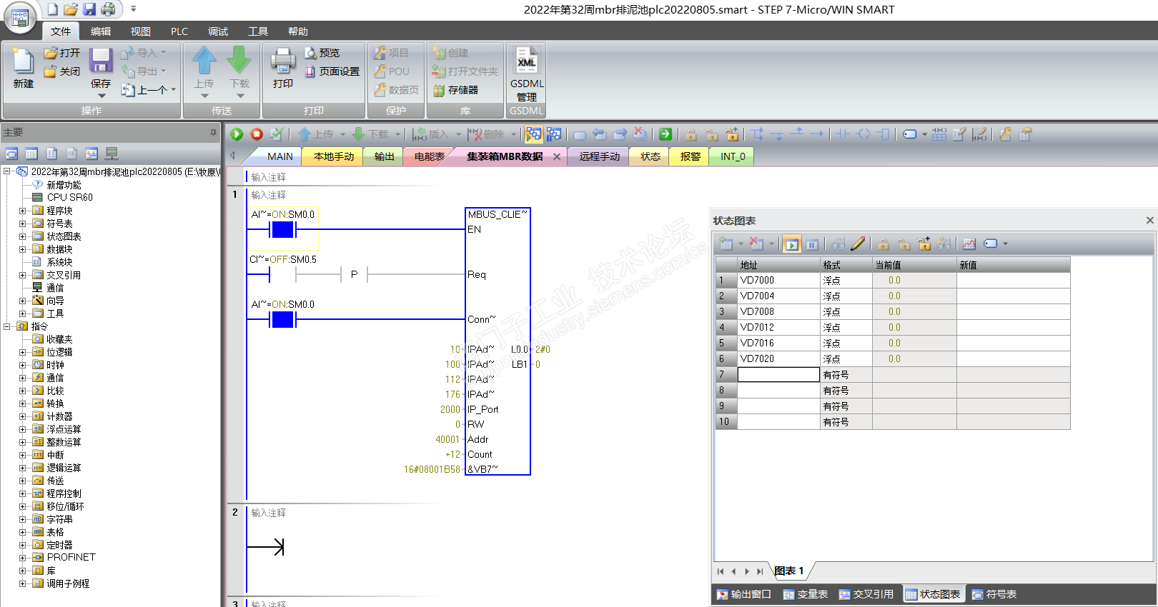This screenshot has height=607, width=1158.
Task: Toggle chart status in status chart toolbar
Action: click(x=792, y=244)
